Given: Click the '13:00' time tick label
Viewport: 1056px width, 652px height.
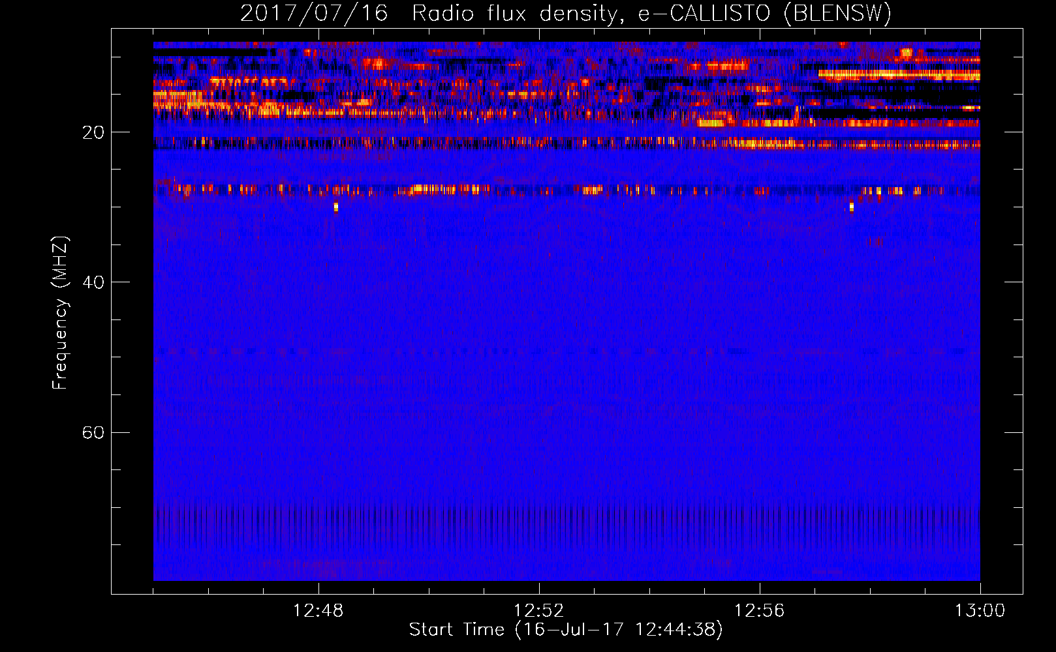Looking at the screenshot, I should point(980,611).
